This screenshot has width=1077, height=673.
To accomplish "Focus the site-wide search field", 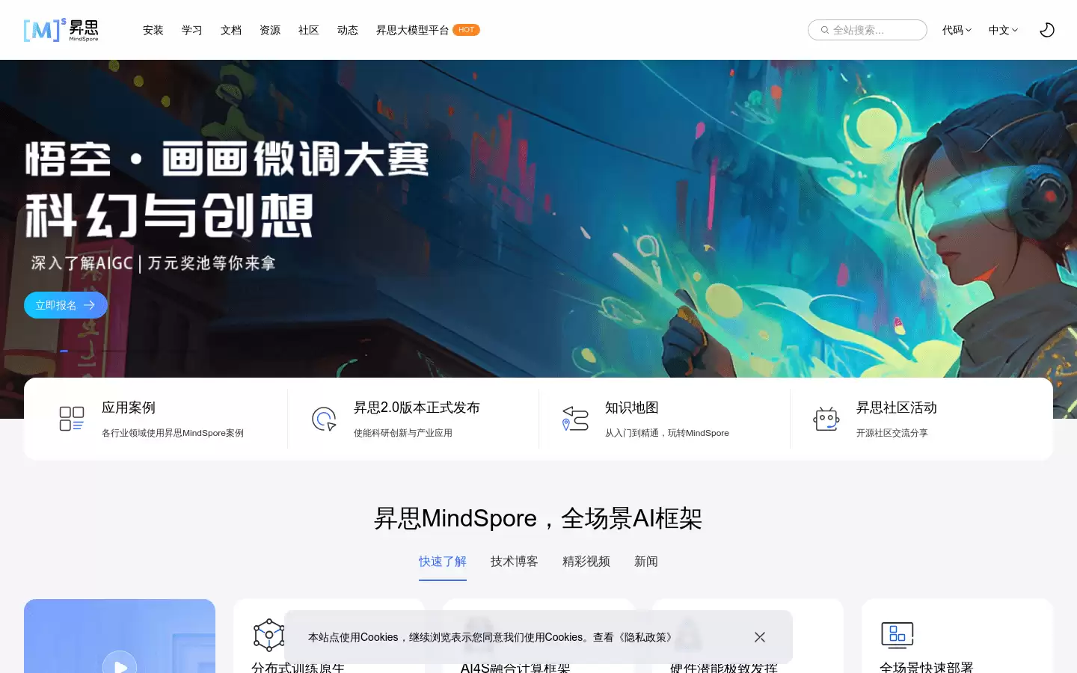I will point(868,30).
